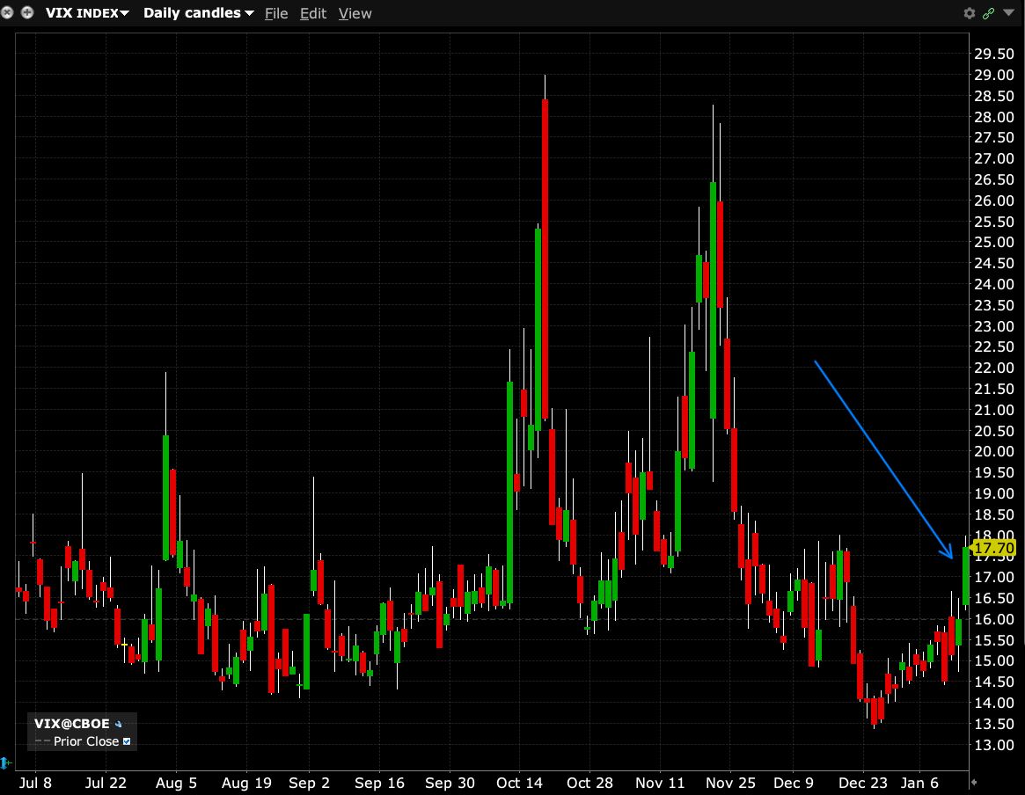The height and width of the screenshot is (795, 1025).
Task: Click the small plus at bottom-right axis corner
Action: point(973,782)
